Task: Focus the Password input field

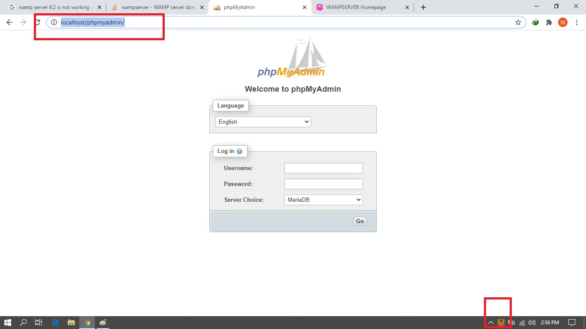Action: point(323,184)
